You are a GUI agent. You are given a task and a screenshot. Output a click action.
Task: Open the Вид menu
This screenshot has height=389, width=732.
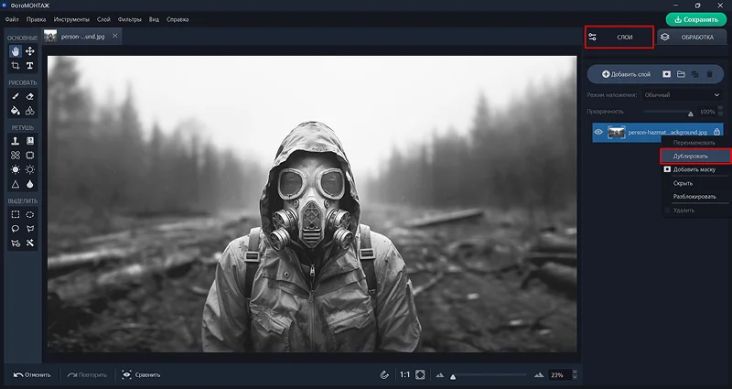(x=154, y=19)
